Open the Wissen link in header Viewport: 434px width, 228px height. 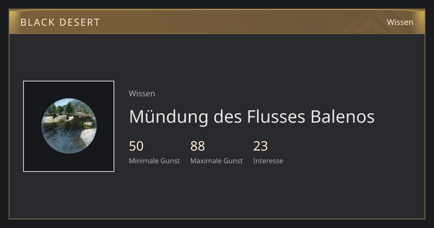(400, 22)
